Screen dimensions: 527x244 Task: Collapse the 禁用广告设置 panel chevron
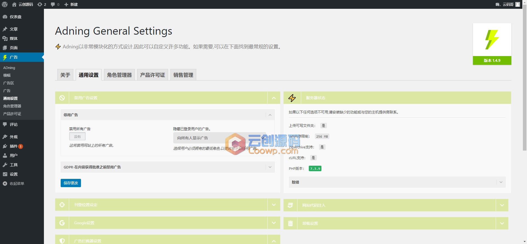point(274,98)
